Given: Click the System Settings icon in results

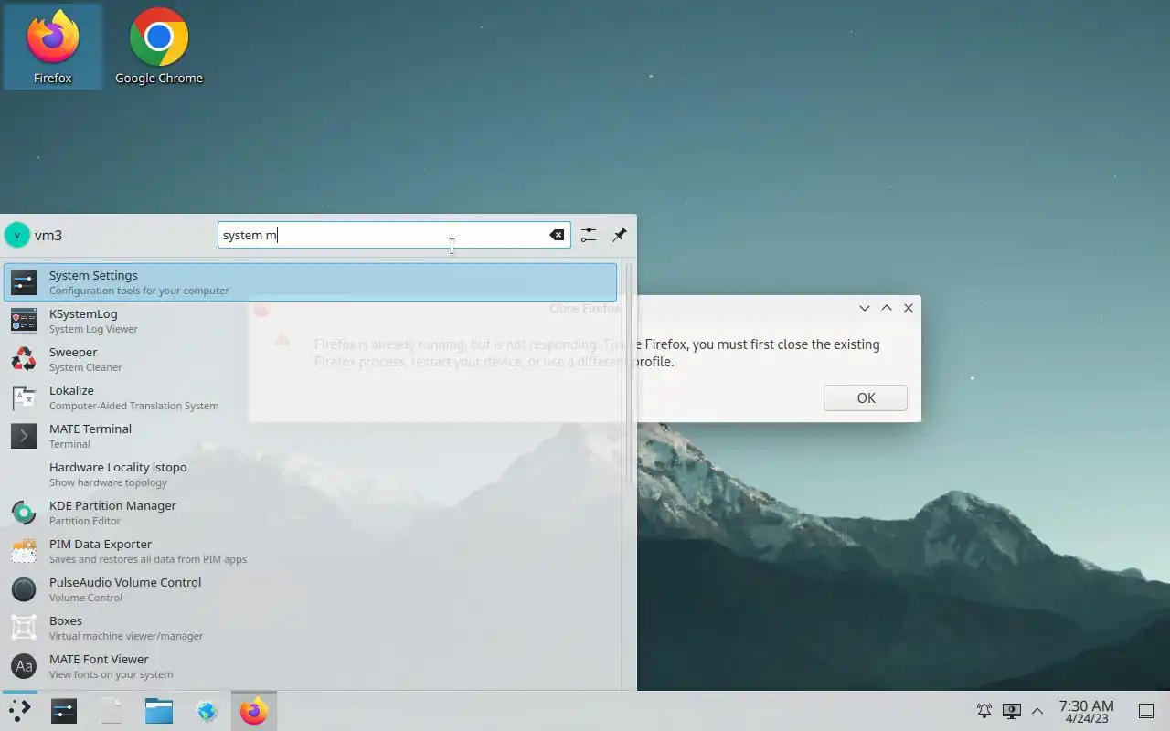Looking at the screenshot, I should 24,282.
